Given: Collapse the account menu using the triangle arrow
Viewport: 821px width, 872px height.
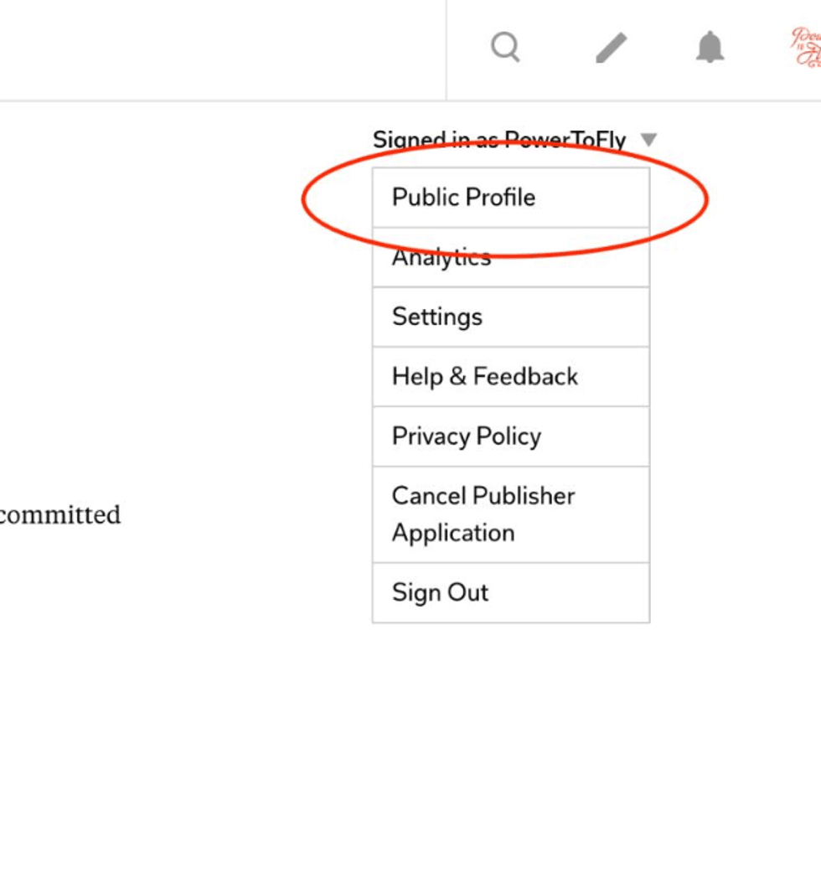Looking at the screenshot, I should click(x=648, y=140).
